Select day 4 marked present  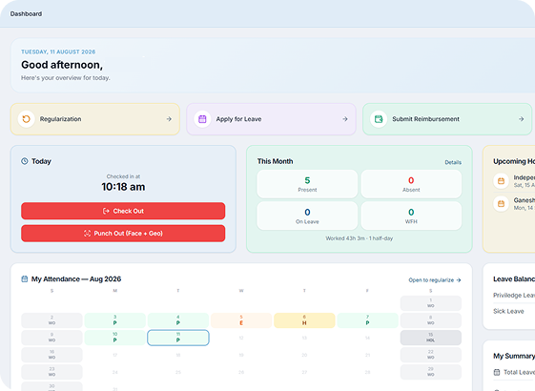(x=178, y=320)
